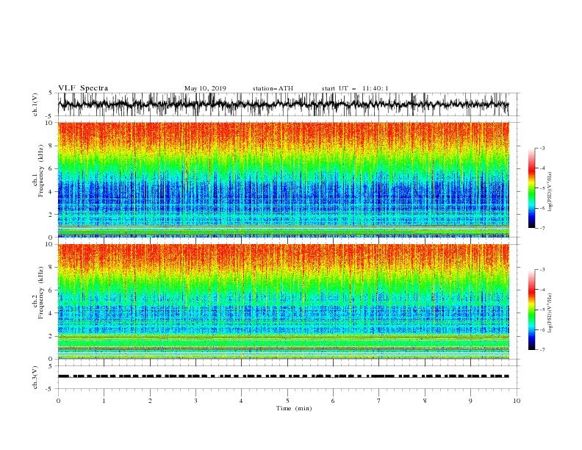Click the 2 kHz tick on ch.2 frequency axis
The height and width of the screenshot is (450, 582).
point(51,336)
